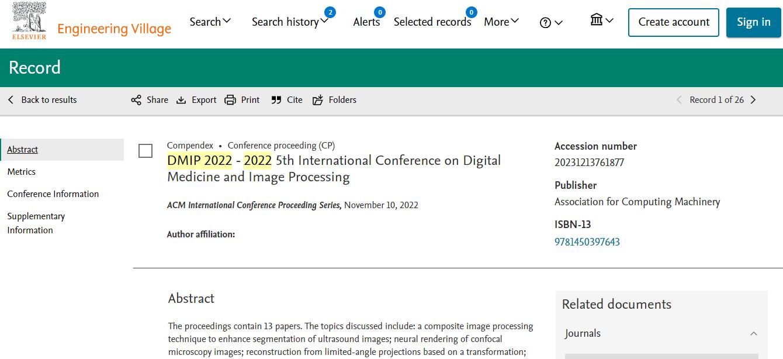Click the Cite quotation icon
This screenshot has width=783, height=359.
(x=276, y=100)
